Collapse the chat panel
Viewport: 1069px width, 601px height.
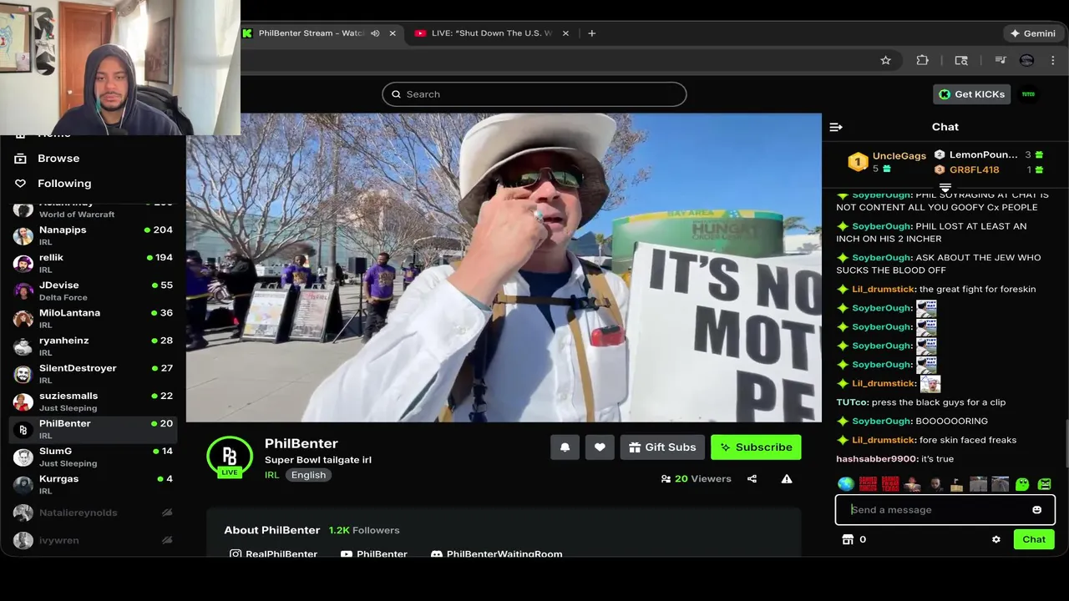click(x=836, y=127)
